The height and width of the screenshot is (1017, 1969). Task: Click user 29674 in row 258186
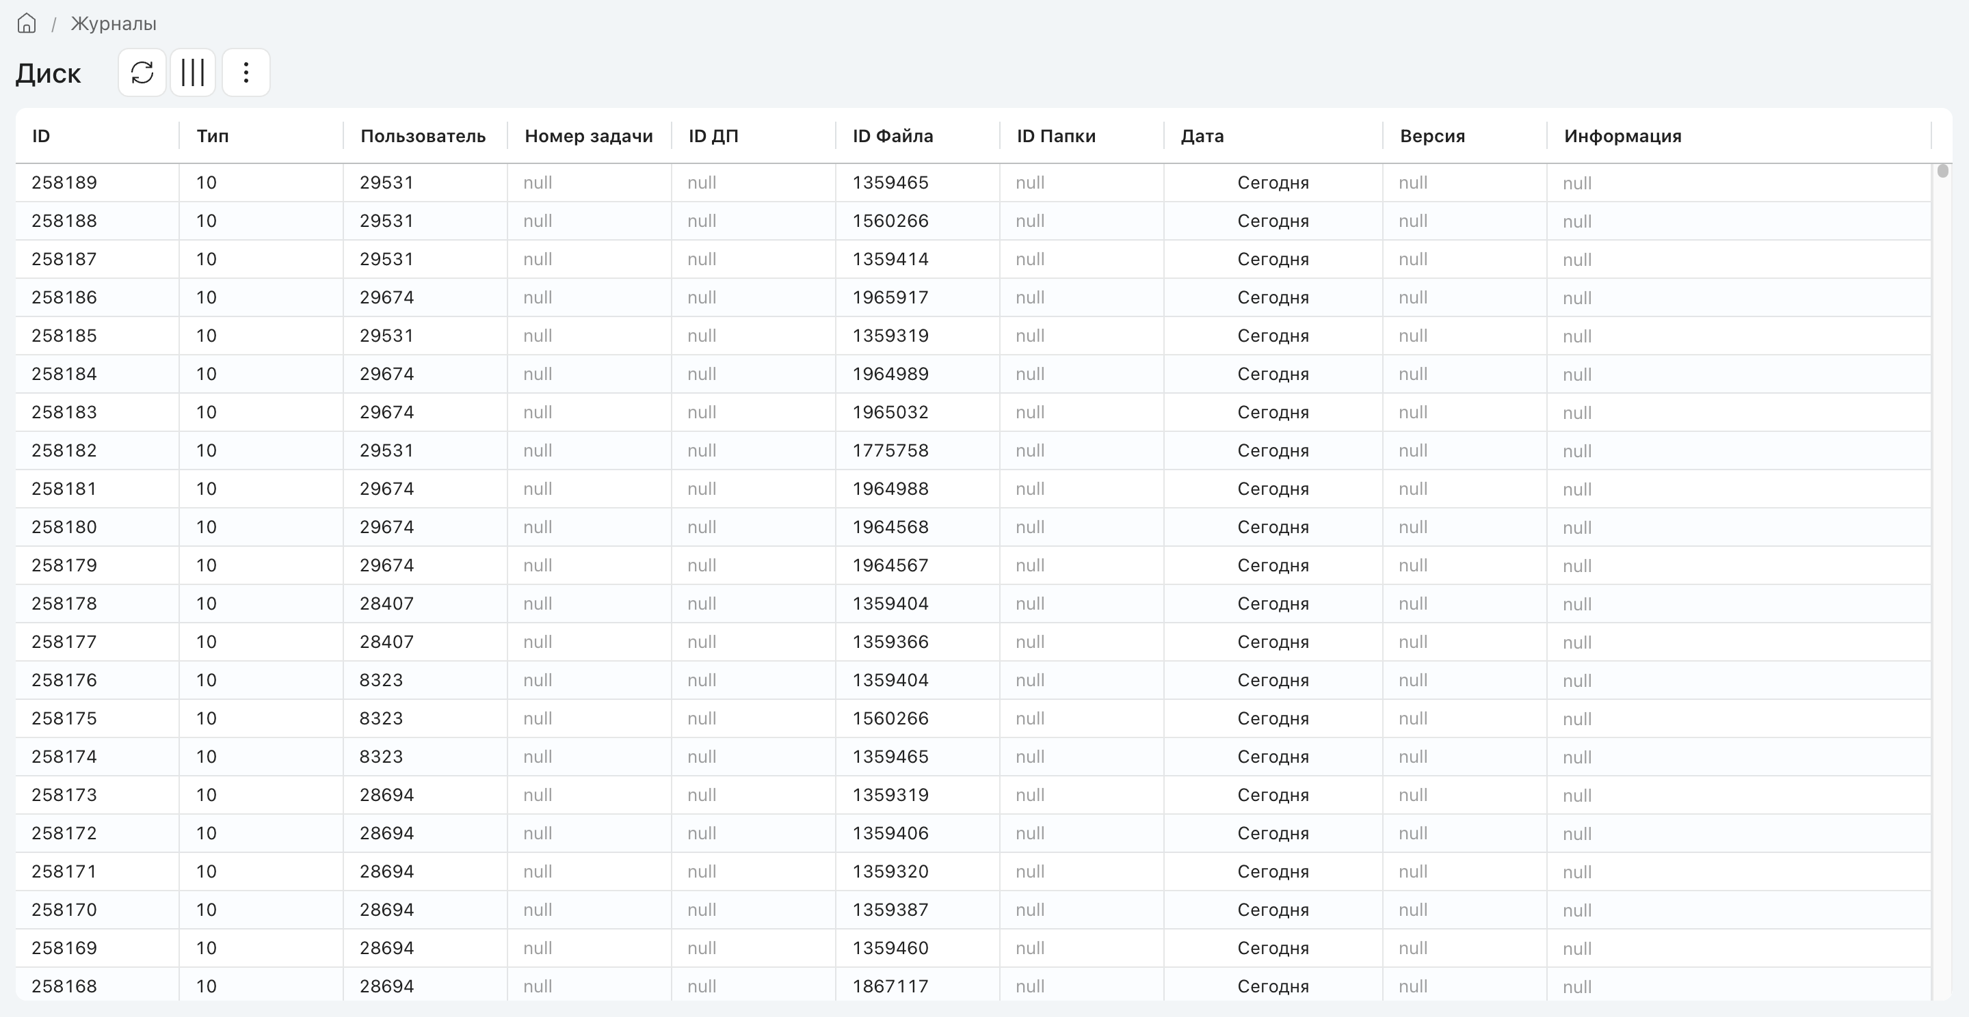[387, 297]
